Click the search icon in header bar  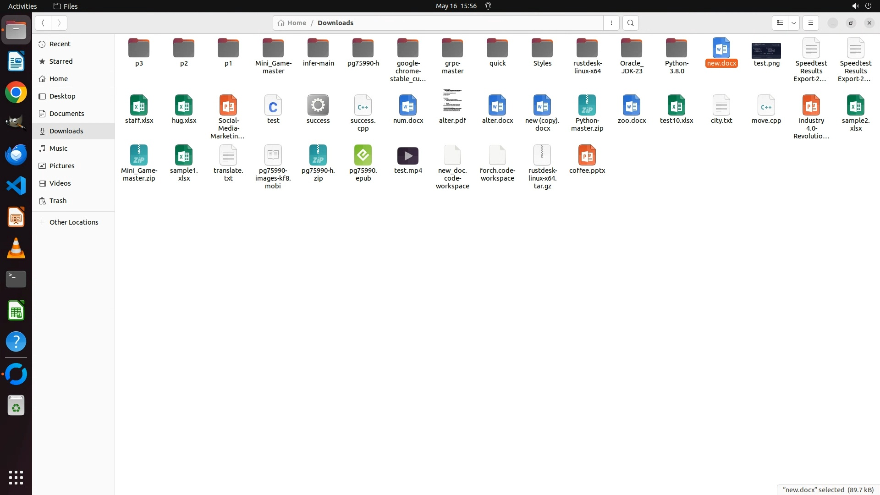coord(630,23)
